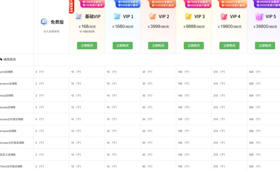Click VIP 3 value 100 (个) in amazon row
The height and width of the screenshot is (170, 280).
[x=183, y=84]
